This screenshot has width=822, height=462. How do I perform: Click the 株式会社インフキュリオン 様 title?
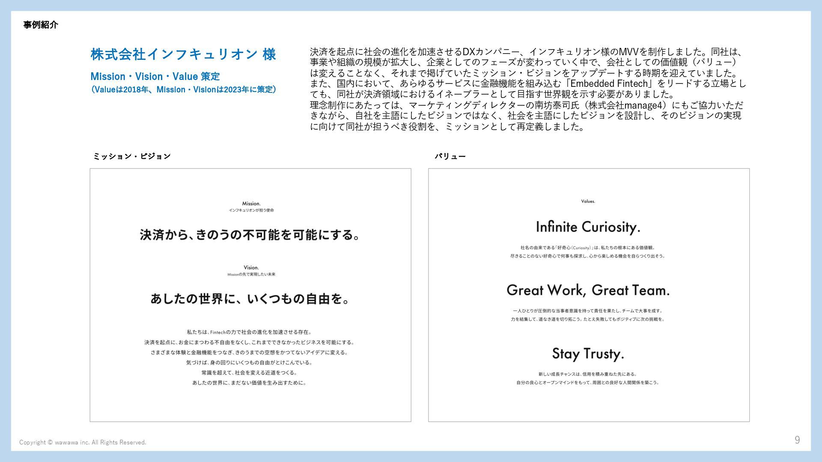pos(183,54)
